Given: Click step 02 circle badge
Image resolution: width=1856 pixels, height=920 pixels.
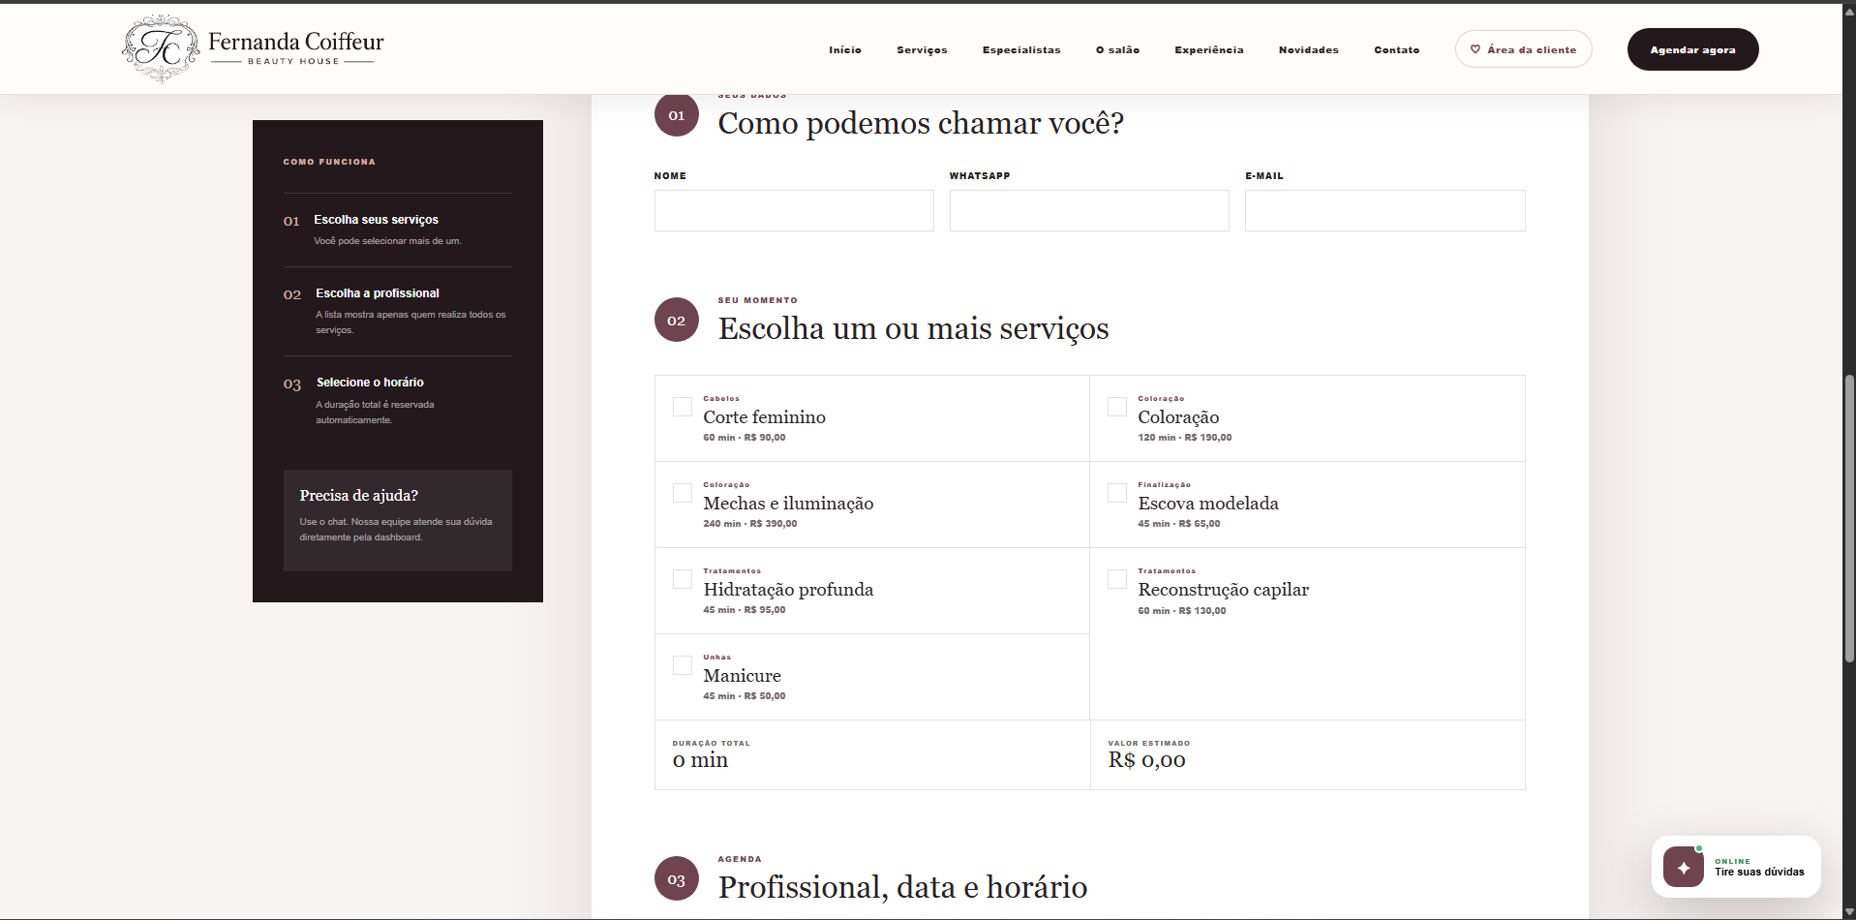Looking at the screenshot, I should pos(677,320).
